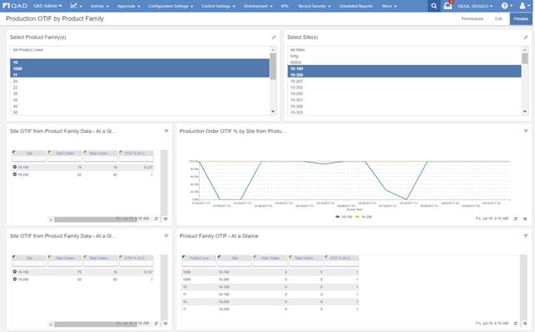Open the inbox notifications icon
The image size is (535, 332).
[448, 6]
